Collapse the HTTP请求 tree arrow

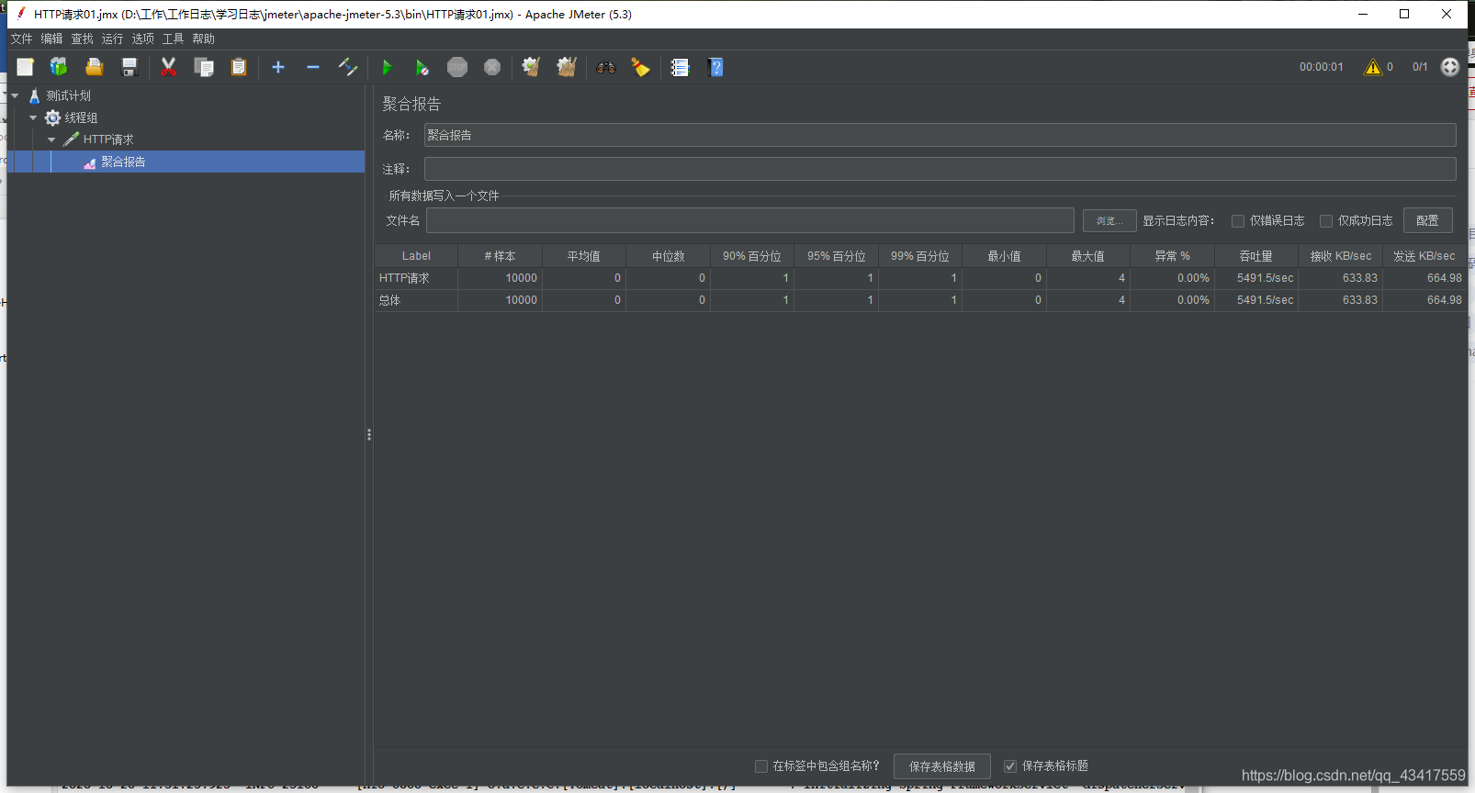(51, 140)
